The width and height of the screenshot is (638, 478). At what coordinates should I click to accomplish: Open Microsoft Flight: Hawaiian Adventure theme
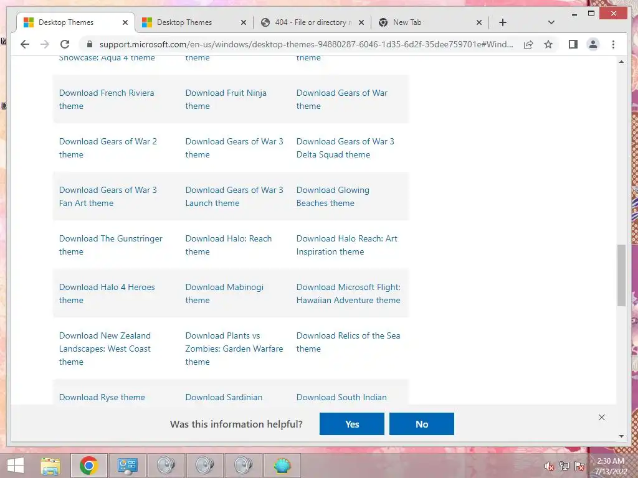[348, 294]
